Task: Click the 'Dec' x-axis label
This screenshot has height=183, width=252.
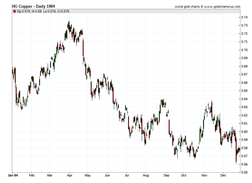Action: click(223, 175)
